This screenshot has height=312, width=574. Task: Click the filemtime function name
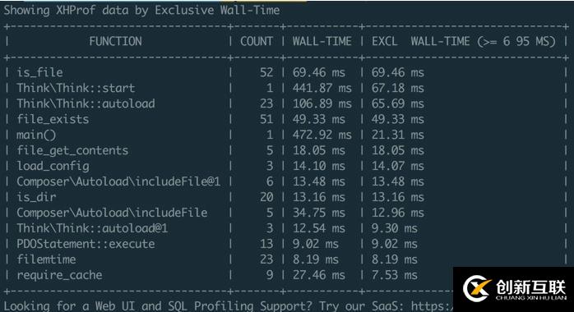(46, 259)
